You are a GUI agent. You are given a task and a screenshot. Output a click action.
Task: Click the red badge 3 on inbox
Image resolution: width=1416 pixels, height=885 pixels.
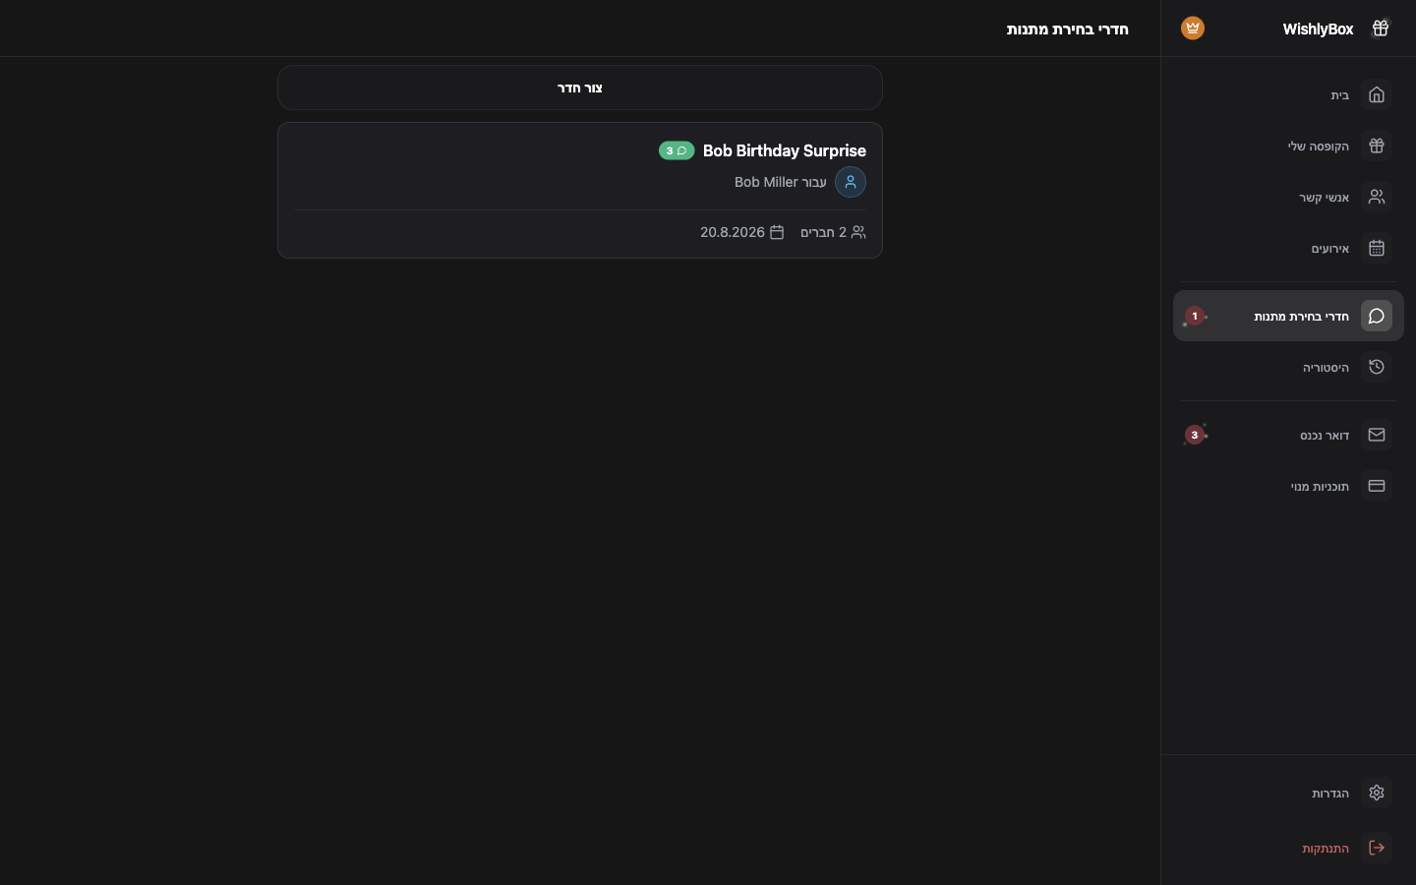[x=1195, y=436]
